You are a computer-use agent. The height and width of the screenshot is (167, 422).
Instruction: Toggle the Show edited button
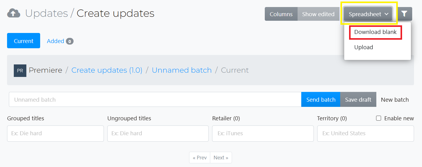tap(318, 14)
